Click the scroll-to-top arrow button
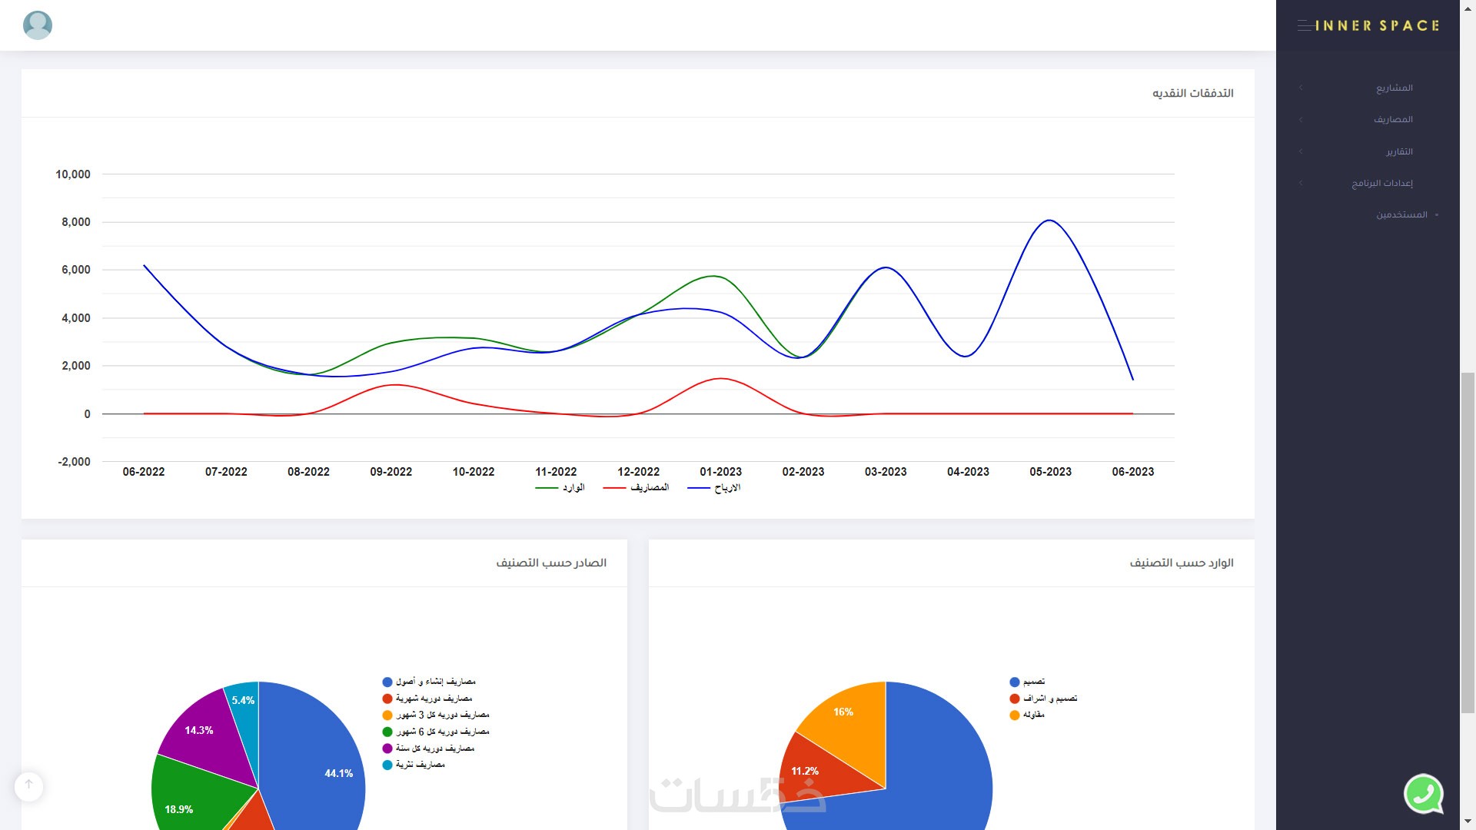The image size is (1476, 830). pyautogui.click(x=28, y=785)
